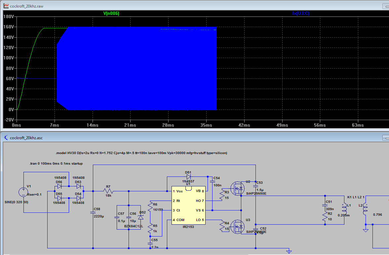389x255 pixels.
Task: Click the V(n006) green trace label
Action: pyautogui.click(x=111, y=14)
